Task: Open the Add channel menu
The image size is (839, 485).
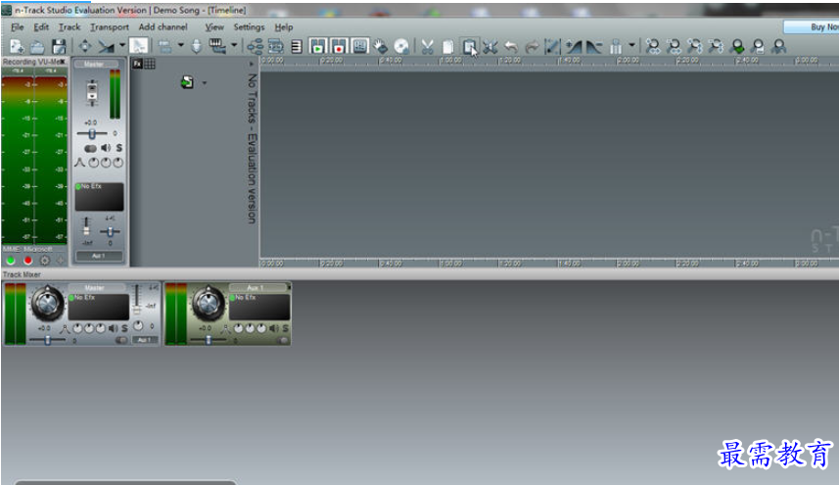Action: 163,26
